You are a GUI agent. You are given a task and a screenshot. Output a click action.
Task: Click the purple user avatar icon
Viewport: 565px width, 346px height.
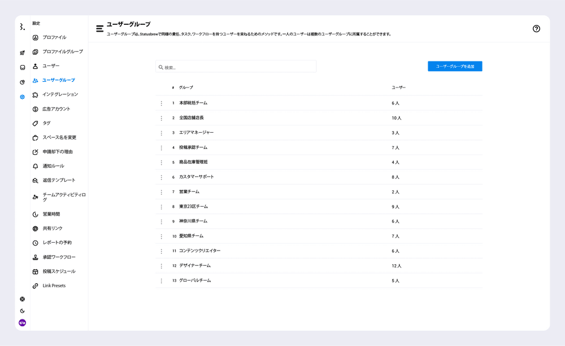click(x=22, y=323)
